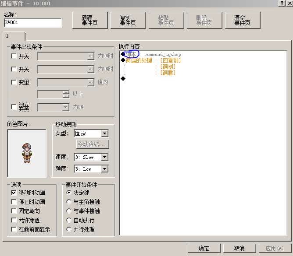Select 决定键 start condition
This screenshot has width=293, height=256.
point(69,193)
